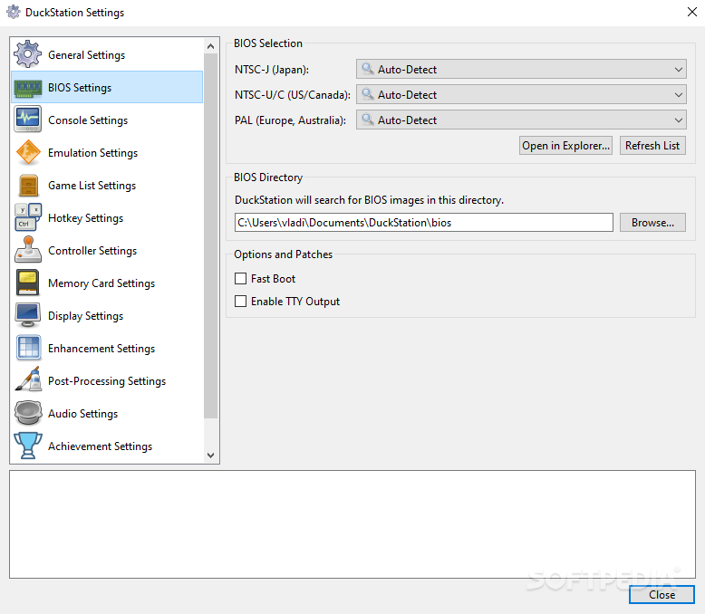The height and width of the screenshot is (614, 705).
Task: Click Open in Explorer button
Action: (565, 146)
